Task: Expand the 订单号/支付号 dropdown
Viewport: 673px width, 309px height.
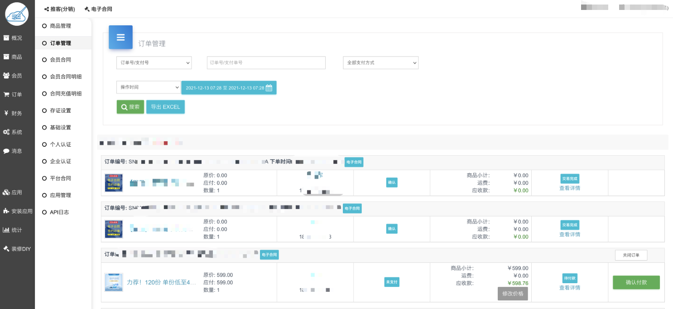Action: pyautogui.click(x=154, y=63)
